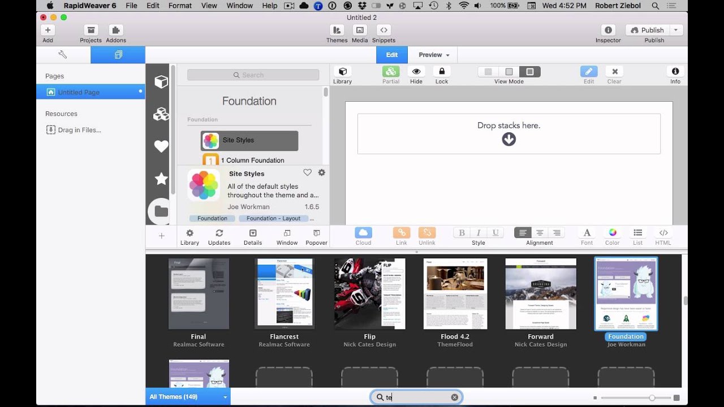Create a Partial from the stack
Viewport: 724px width, 407px height.
tap(391, 71)
